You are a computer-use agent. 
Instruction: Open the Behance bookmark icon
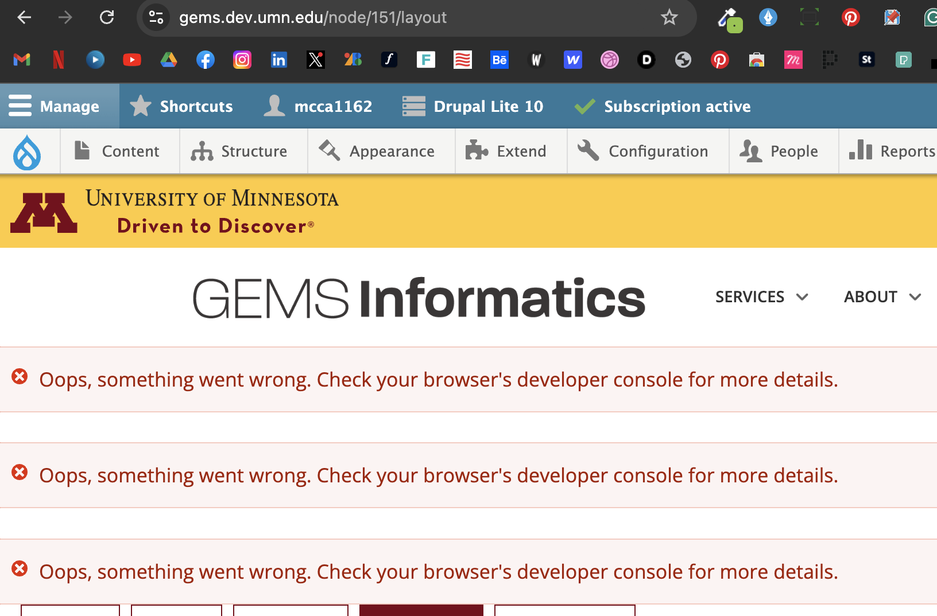500,60
